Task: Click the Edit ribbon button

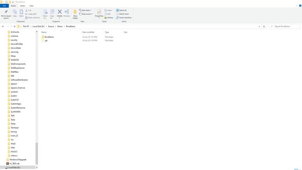Action: click(x=108, y=14)
